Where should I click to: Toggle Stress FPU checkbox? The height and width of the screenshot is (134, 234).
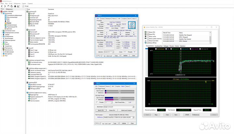pos(148,34)
